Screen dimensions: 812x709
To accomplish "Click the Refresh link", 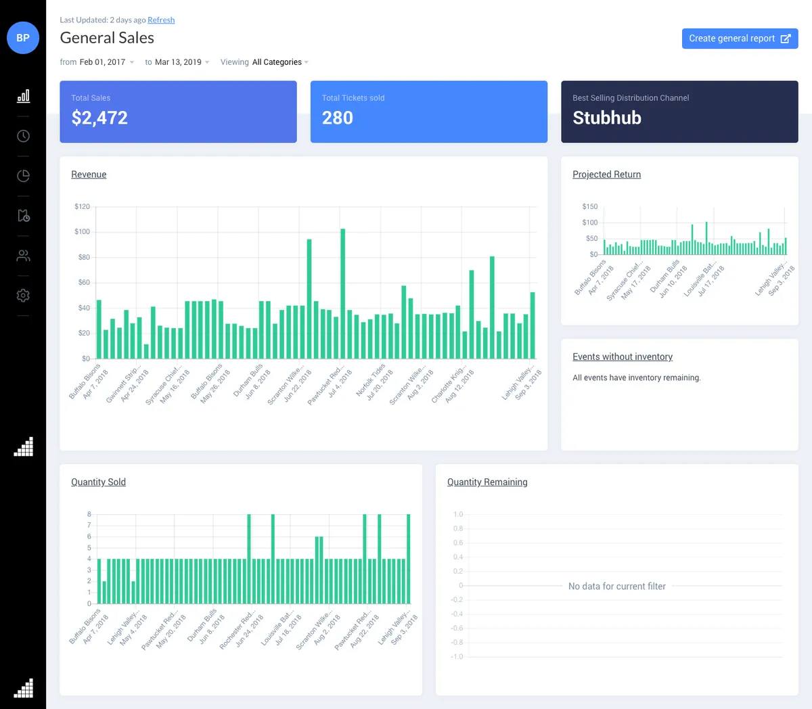I will 161,20.
